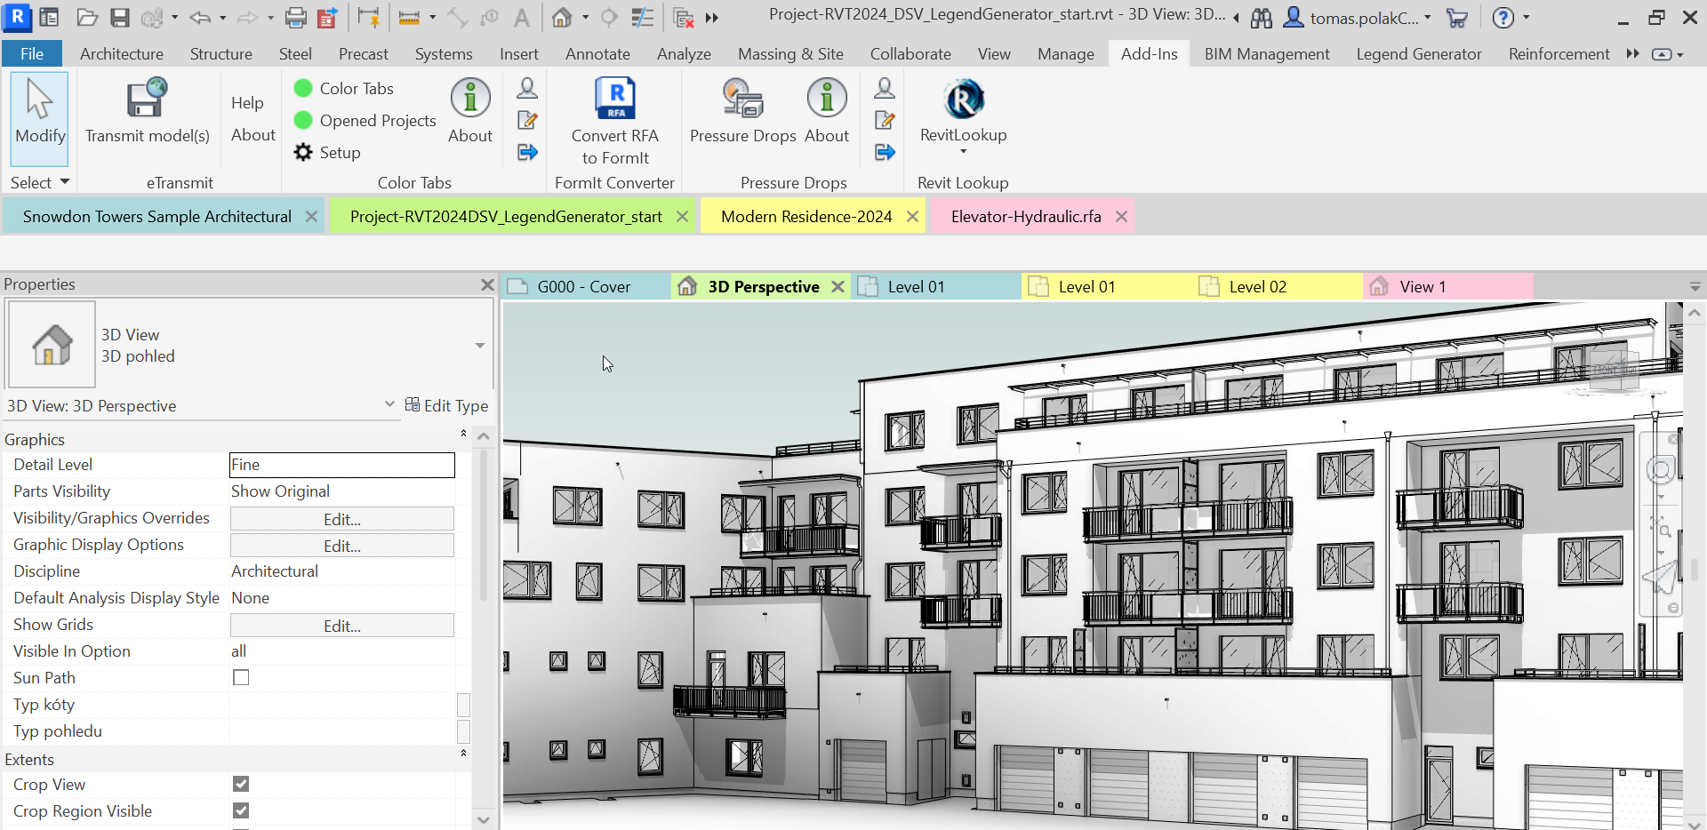Switch to the Annotate ribbon tab
1707x830 pixels.
[597, 54]
